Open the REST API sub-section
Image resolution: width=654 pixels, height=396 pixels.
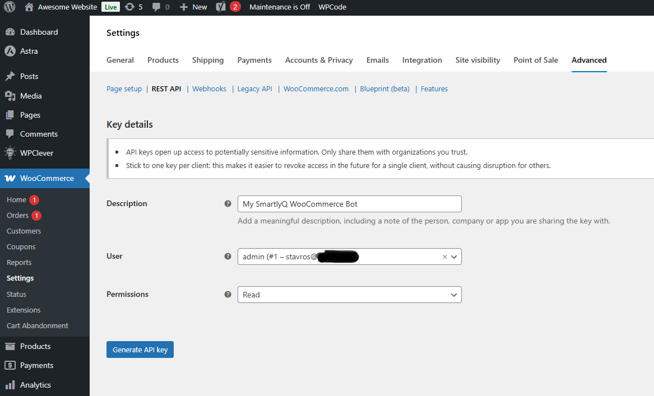point(166,89)
